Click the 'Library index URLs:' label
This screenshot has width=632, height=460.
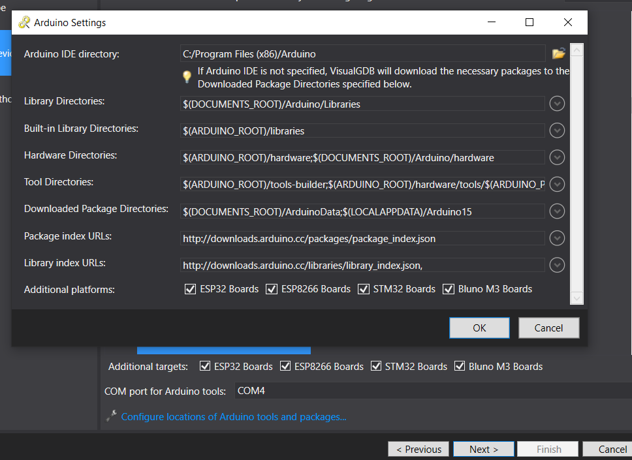65,263
